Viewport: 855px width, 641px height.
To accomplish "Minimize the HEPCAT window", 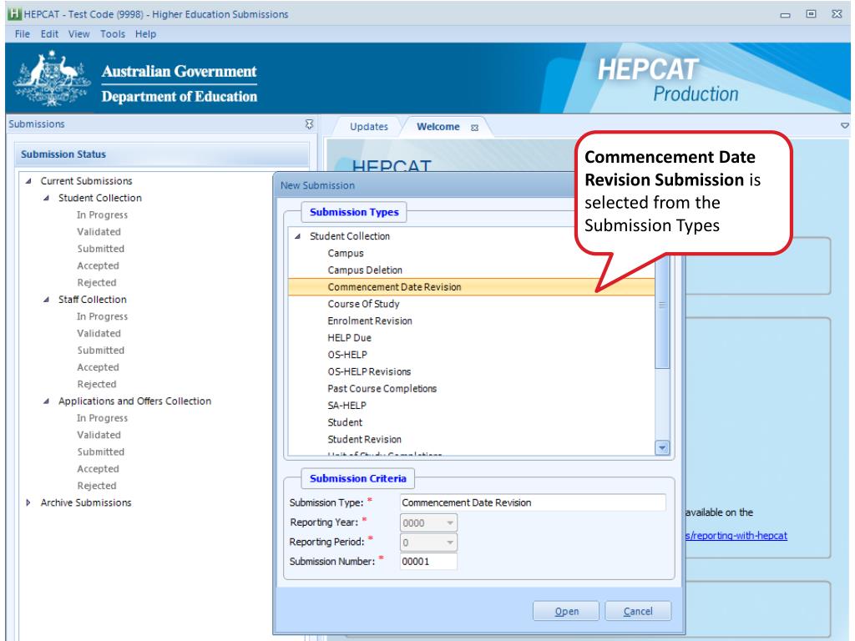I will coord(785,15).
